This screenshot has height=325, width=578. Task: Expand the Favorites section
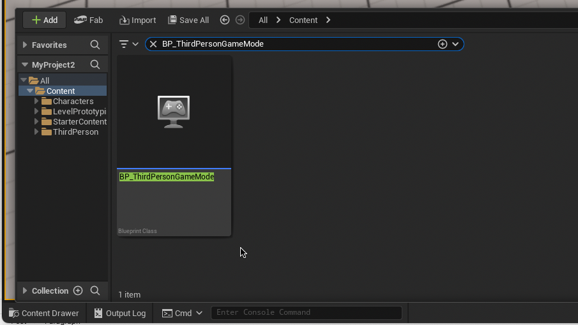(x=25, y=45)
